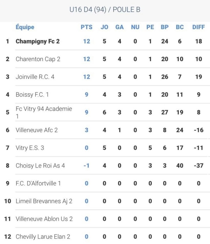Click the Vitry E.S. 3 team name
The width and height of the screenshot is (210, 244).
click(x=30, y=148)
